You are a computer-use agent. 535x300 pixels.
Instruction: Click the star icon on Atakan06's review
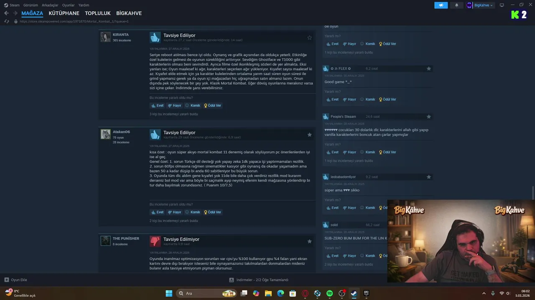(310, 135)
